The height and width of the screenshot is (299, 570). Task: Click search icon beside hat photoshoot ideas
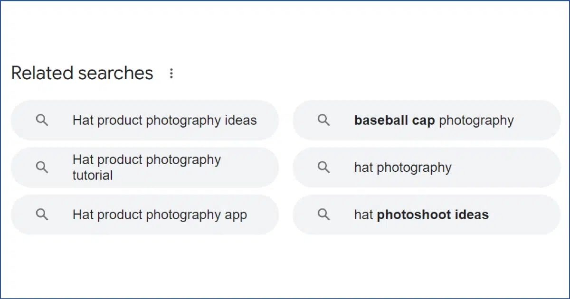(x=324, y=215)
